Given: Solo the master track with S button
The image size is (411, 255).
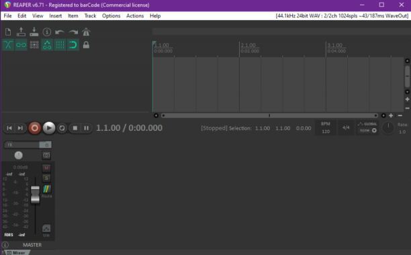Looking at the screenshot, I should (46, 178).
